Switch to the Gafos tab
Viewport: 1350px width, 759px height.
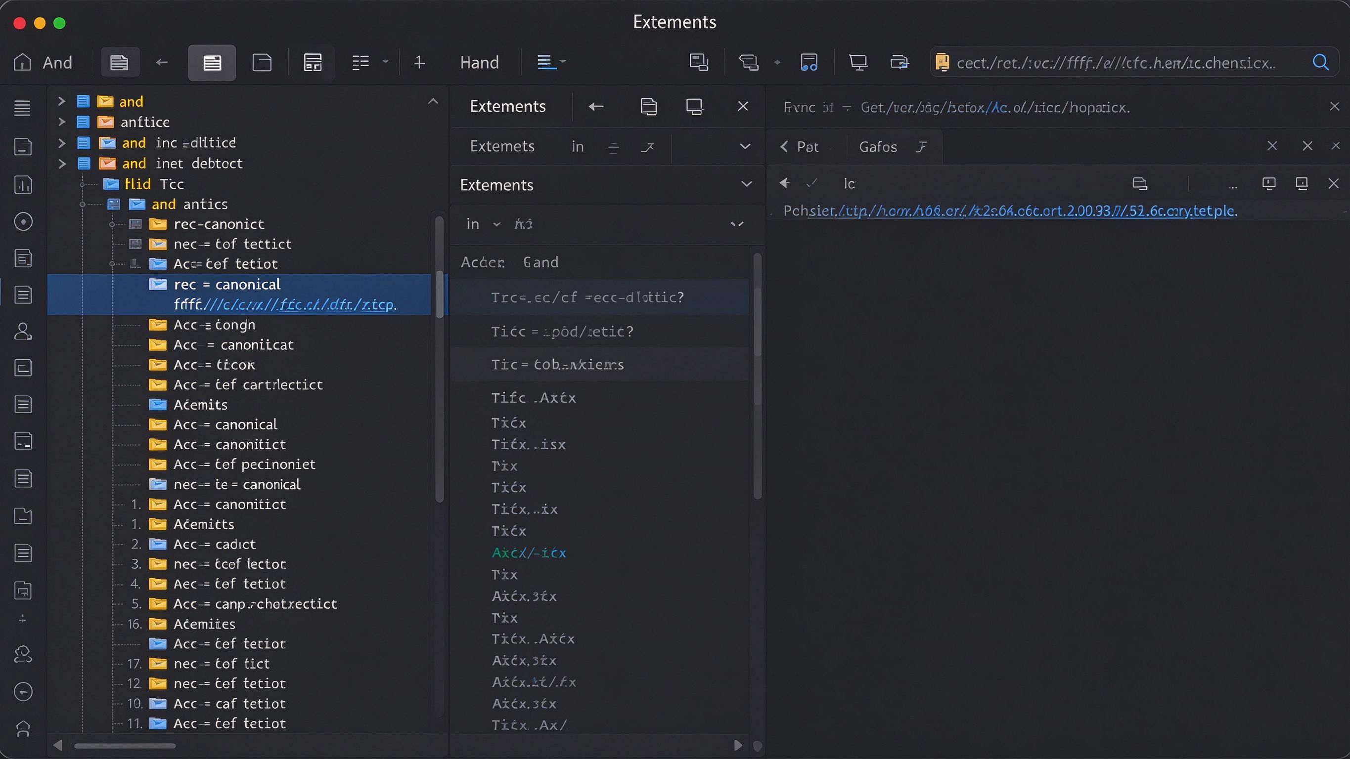[x=893, y=147]
